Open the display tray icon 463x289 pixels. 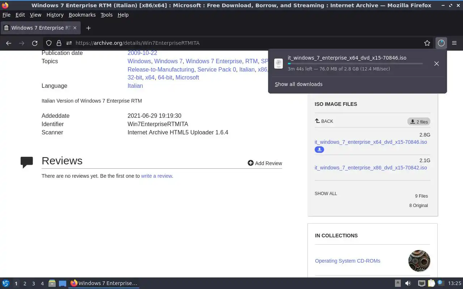pos(421,283)
